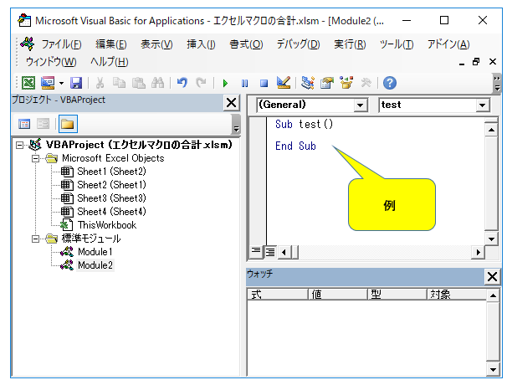Screen dimensions: 507x385
Task: Open Find with the binoculars icon
Action: coord(158,83)
